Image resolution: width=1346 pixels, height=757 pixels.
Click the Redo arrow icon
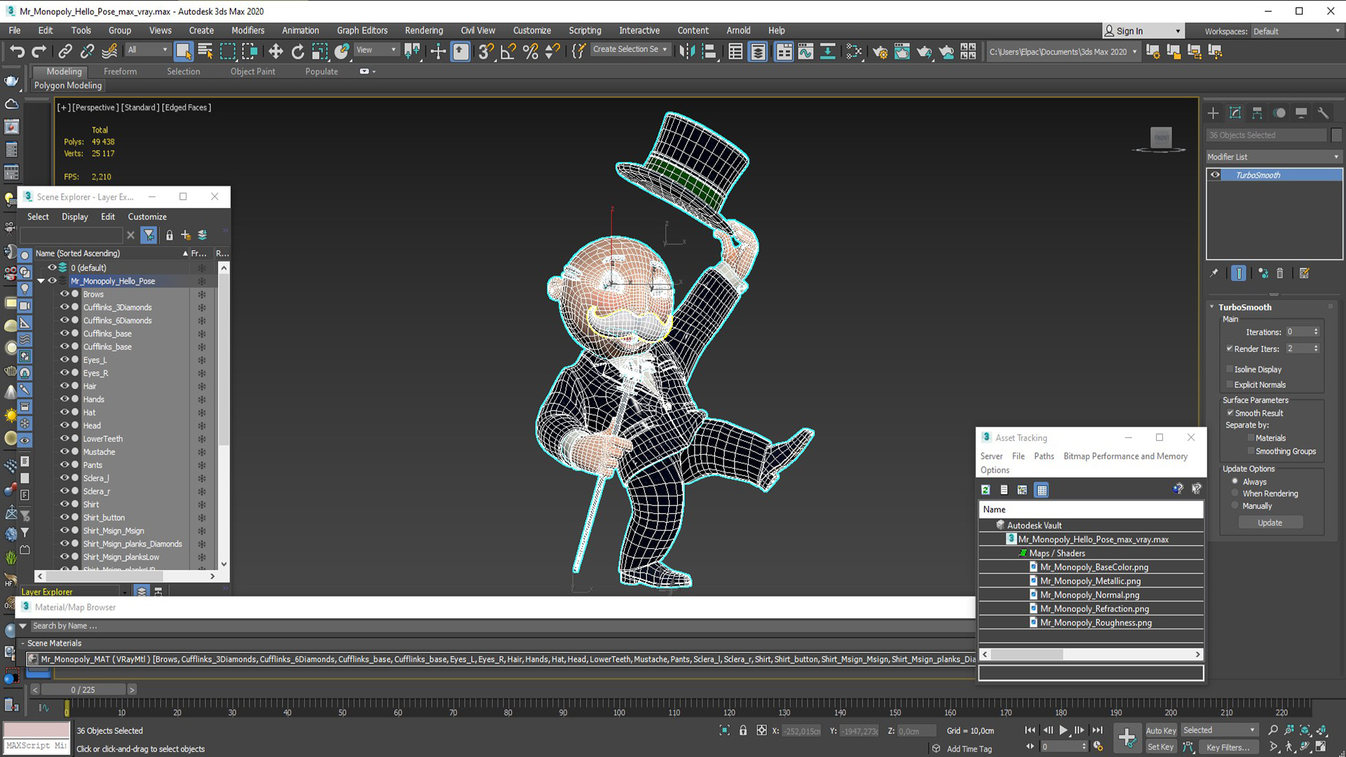tap(39, 51)
